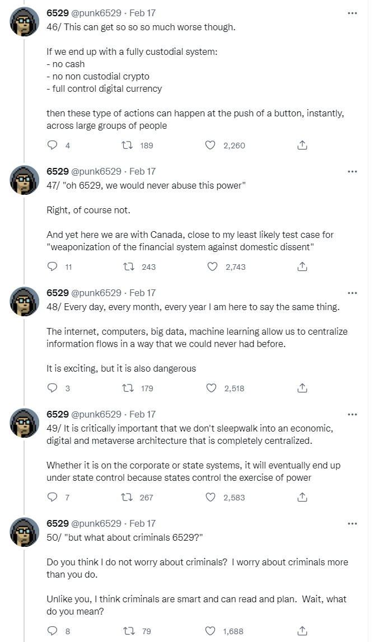
Task: Like the tweet with 2,743 likes
Action: click(x=213, y=267)
